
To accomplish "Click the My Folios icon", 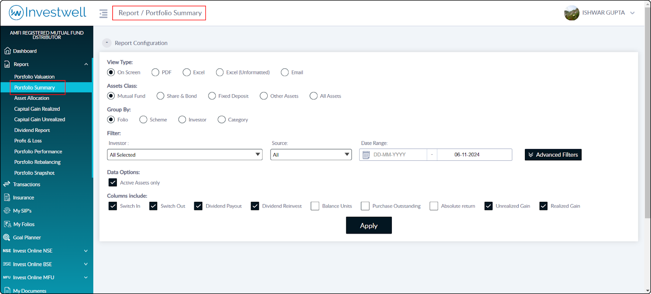I will pos(7,224).
